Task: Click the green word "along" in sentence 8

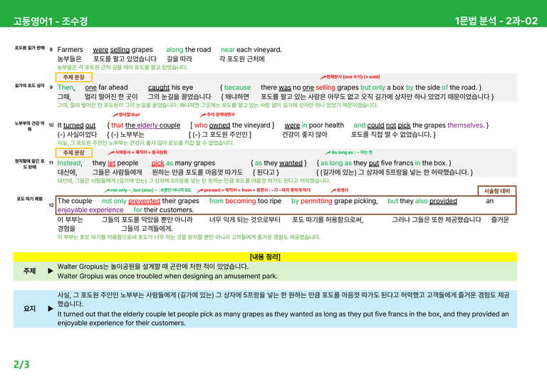Action: click(x=174, y=50)
